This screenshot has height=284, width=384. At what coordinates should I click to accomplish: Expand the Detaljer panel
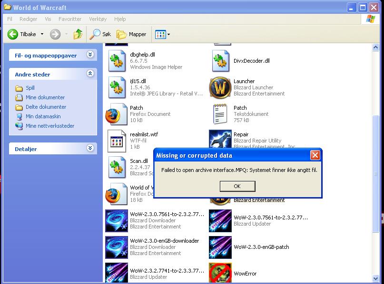point(90,148)
